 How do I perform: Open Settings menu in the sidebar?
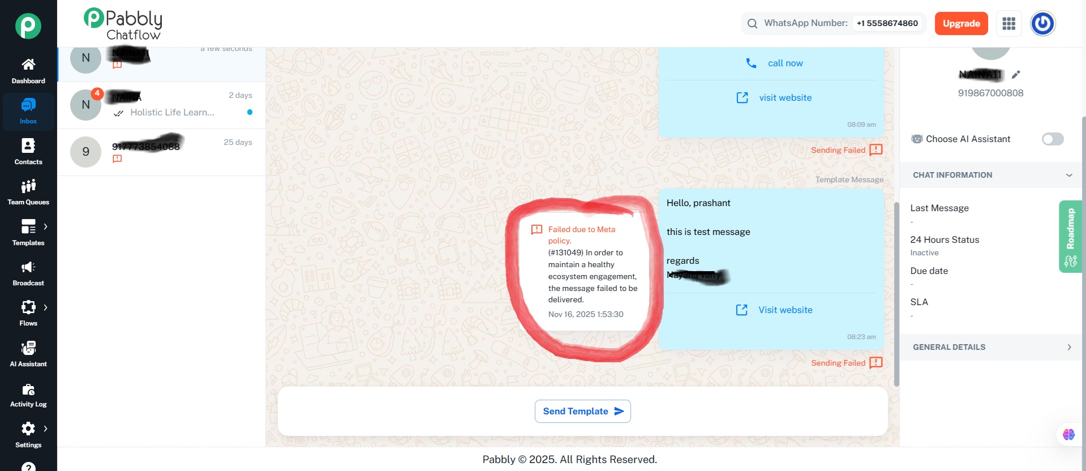[x=28, y=434]
